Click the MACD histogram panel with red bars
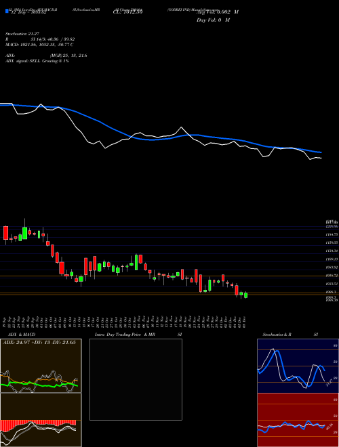Viewport: 339px width, 447px height. pyautogui.click(x=41, y=420)
